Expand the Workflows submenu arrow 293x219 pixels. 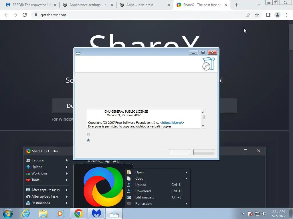click(x=67, y=173)
